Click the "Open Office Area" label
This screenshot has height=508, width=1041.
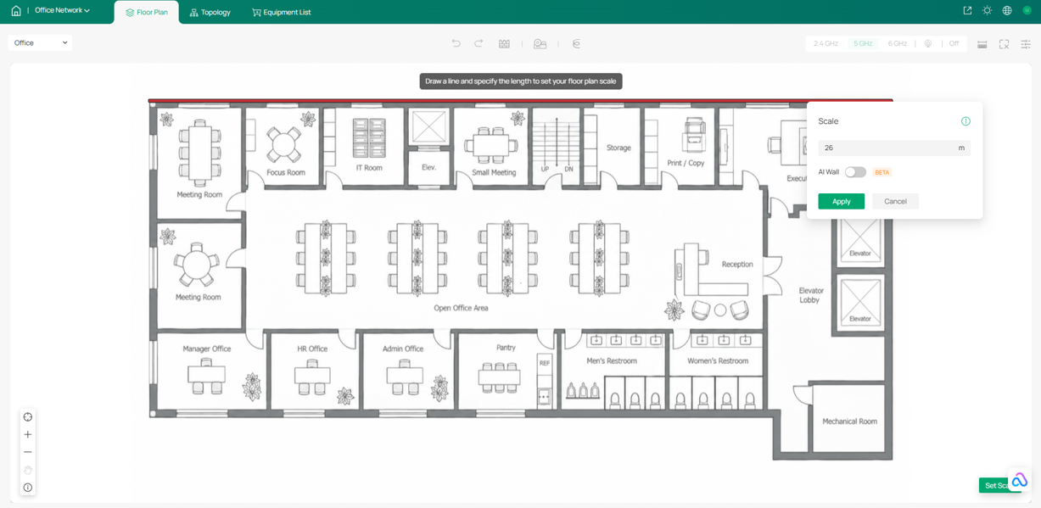pos(461,308)
